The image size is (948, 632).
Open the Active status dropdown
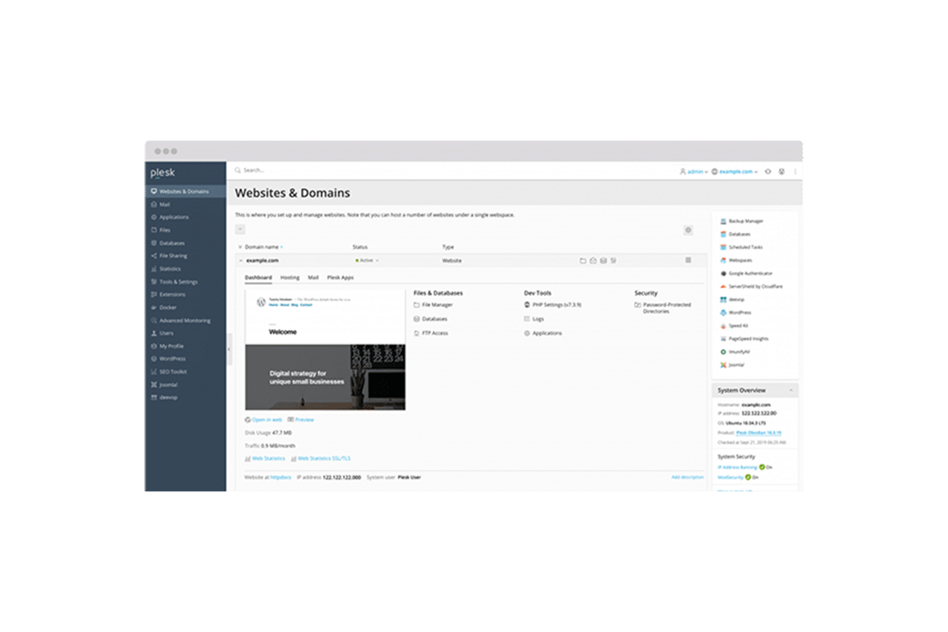coord(367,260)
